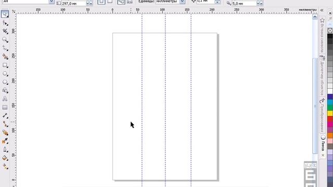Select the Table tool
The image size is (333, 187).
tap(5, 108)
